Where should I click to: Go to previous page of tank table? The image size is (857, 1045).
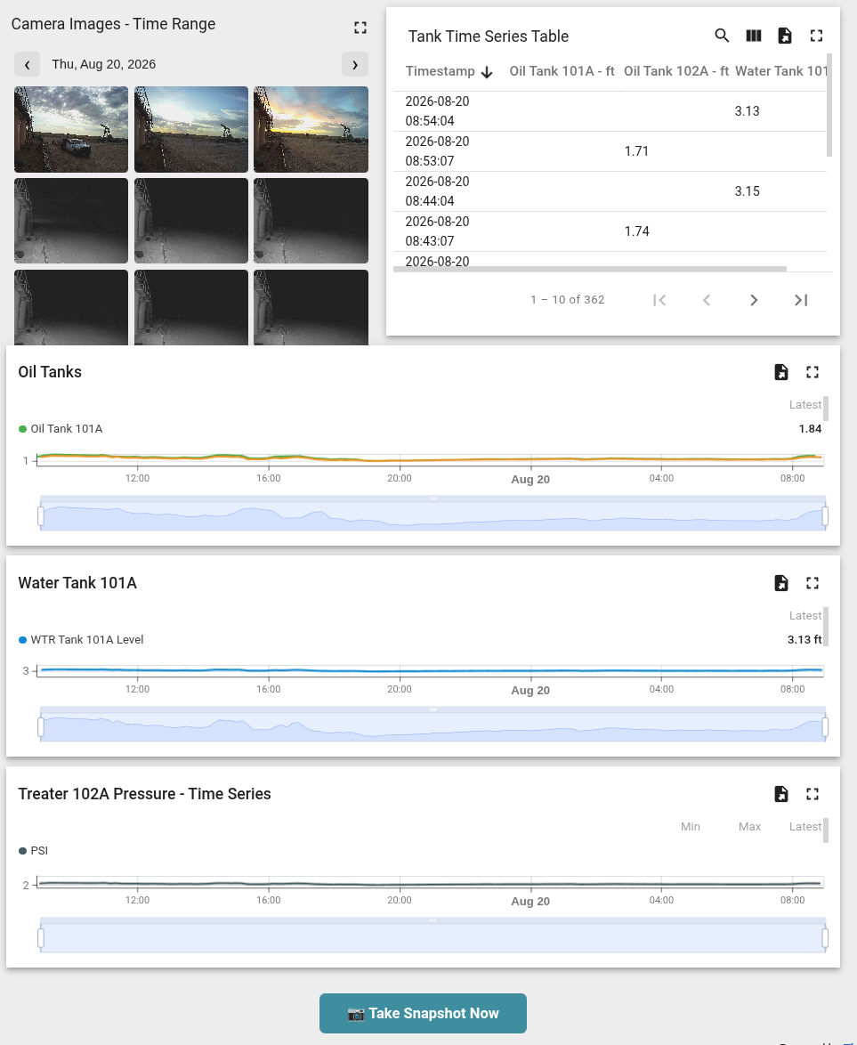tap(707, 300)
